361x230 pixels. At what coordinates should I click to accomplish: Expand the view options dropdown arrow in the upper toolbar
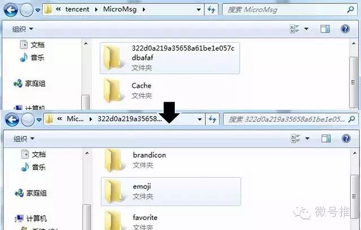pyautogui.click(x=306, y=29)
